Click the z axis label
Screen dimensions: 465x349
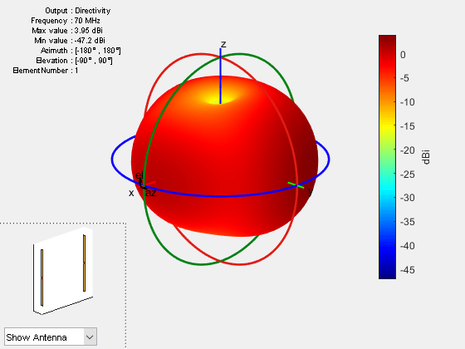[x=223, y=44]
